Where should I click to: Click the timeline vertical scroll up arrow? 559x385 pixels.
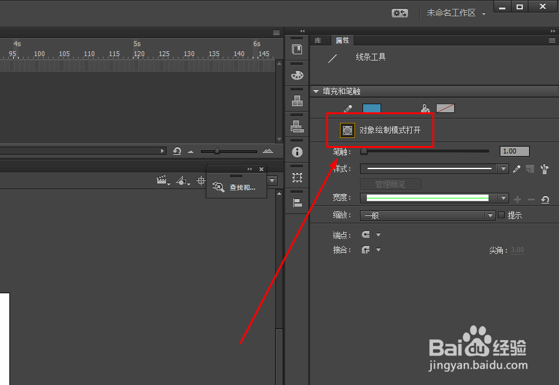279,64
